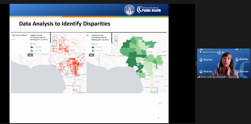Click the red High Injury Network line symbol
251x124 pixels.
13,40
